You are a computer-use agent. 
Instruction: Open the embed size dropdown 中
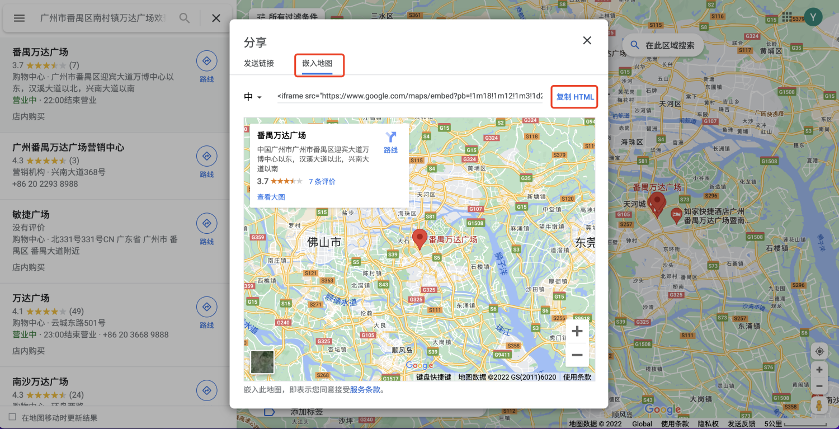[253, 97]
